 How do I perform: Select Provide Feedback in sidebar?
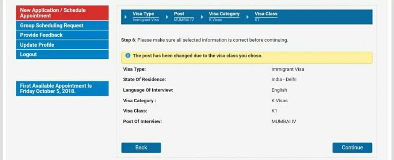[62, 35]
